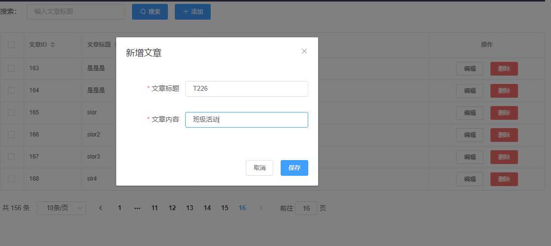This screenshot has width=551, height=246.
Task: Click the 文章标题 input containing T226
Action: [x=247, y=89]
